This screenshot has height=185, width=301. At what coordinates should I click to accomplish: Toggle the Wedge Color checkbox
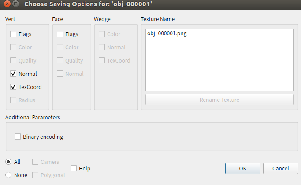pyautogui.click(x=102, y=34)
